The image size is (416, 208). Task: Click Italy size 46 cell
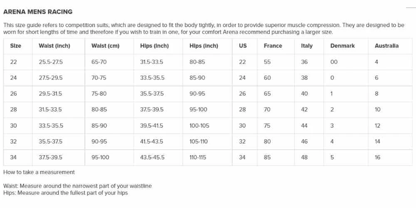[x=304, y=141]
